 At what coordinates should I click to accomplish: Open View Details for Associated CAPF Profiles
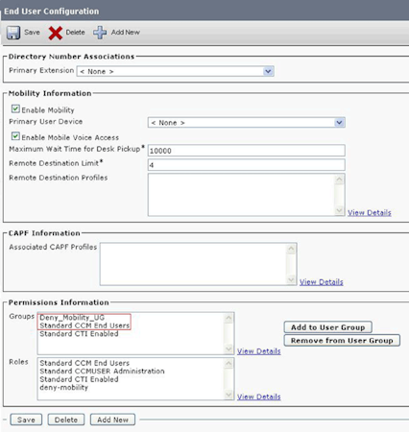click(322, 282)
